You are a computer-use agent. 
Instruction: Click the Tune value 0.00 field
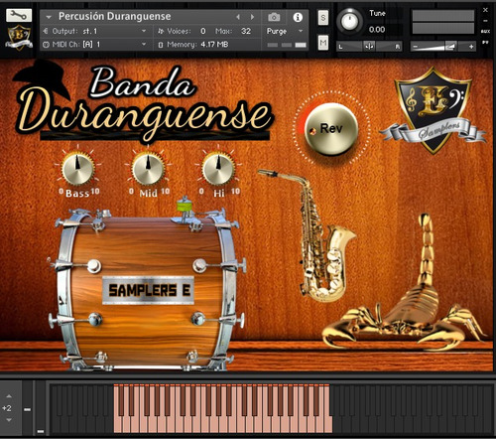pos(377,30)
